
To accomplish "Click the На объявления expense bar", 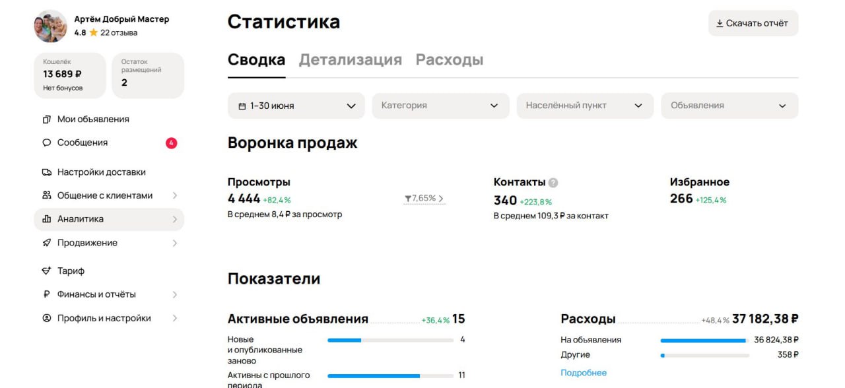I will 705,340.
